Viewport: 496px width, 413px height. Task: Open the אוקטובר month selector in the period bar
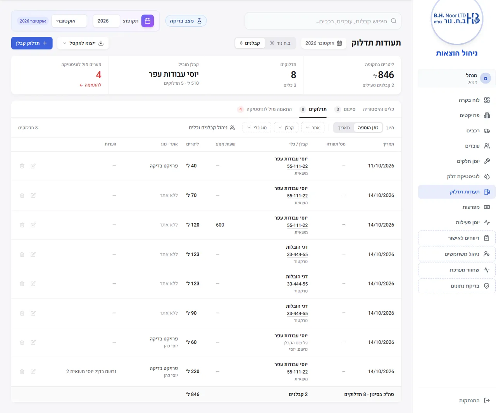(x=69, y=21)
